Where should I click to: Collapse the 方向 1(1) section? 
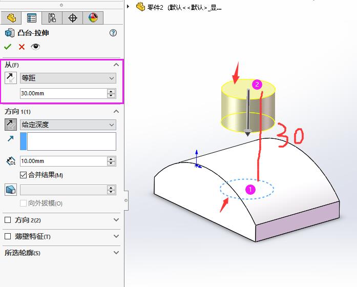point(116,111)
